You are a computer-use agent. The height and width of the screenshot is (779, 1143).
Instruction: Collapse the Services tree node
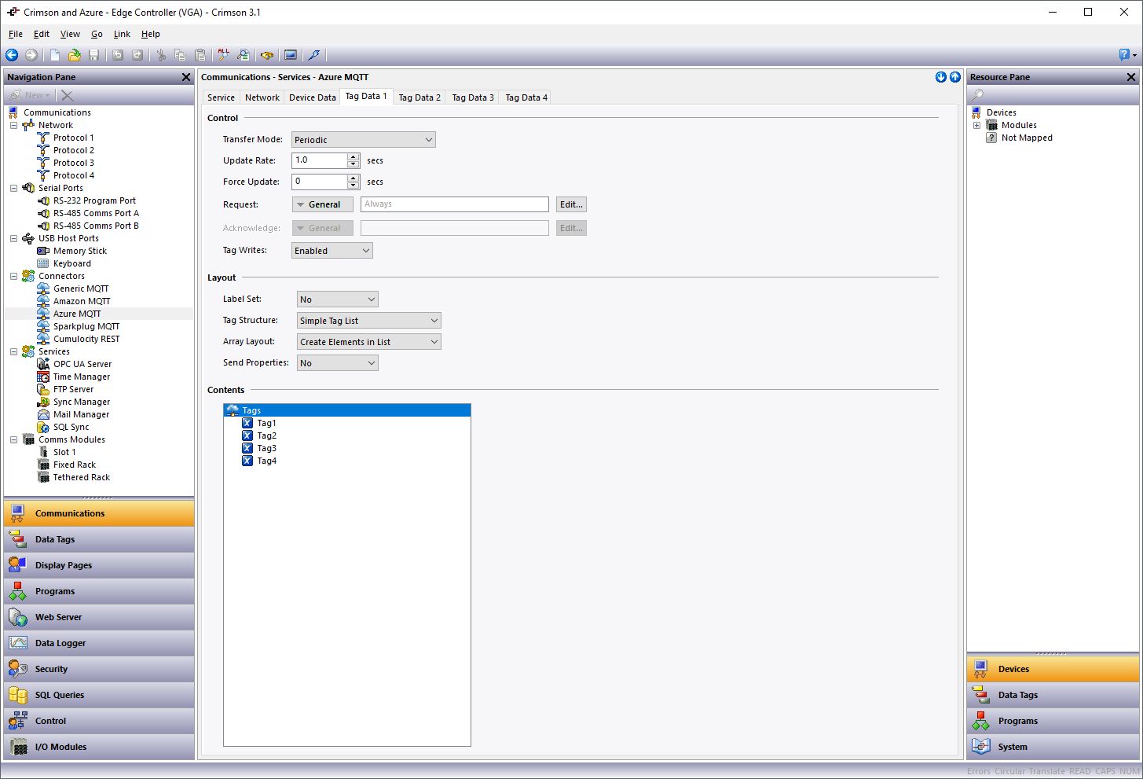tap(13, 351)
